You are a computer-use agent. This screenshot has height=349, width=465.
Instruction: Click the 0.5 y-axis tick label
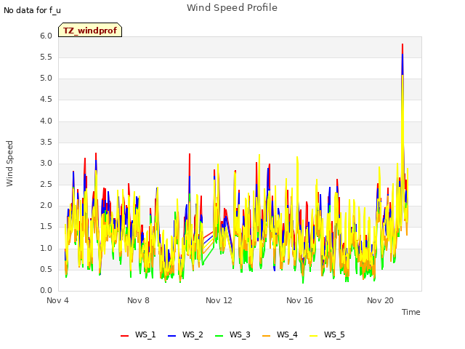point(46,270)
